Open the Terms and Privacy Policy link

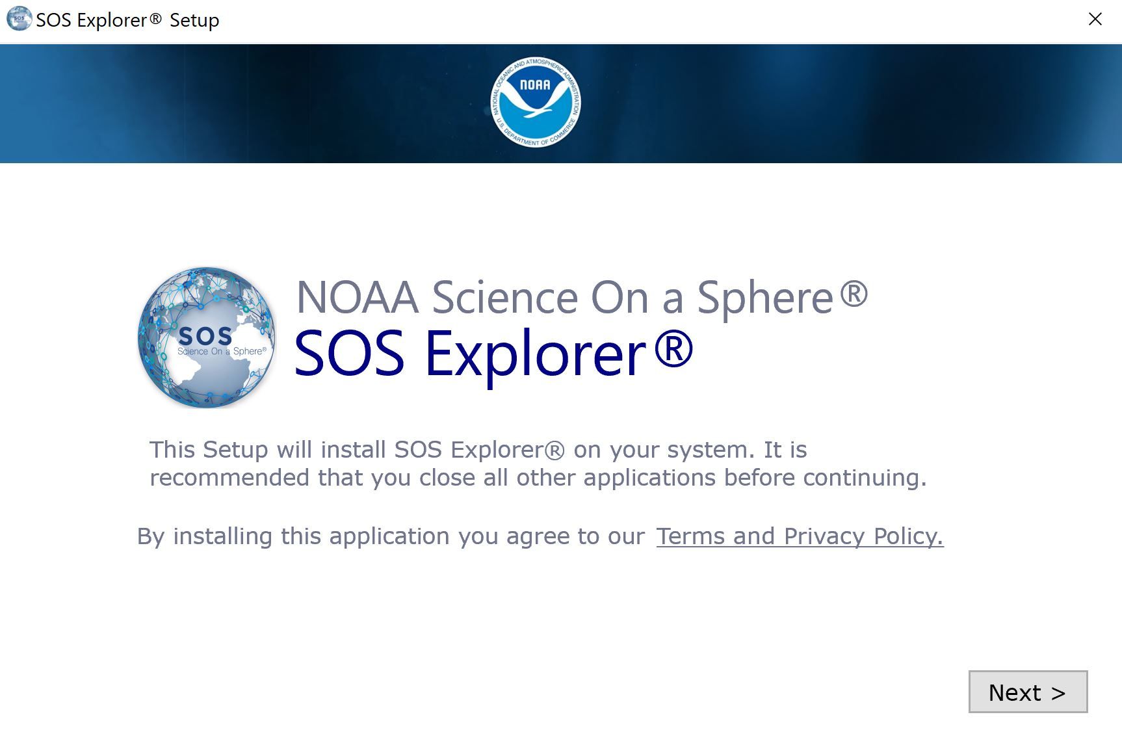point(800,536)
